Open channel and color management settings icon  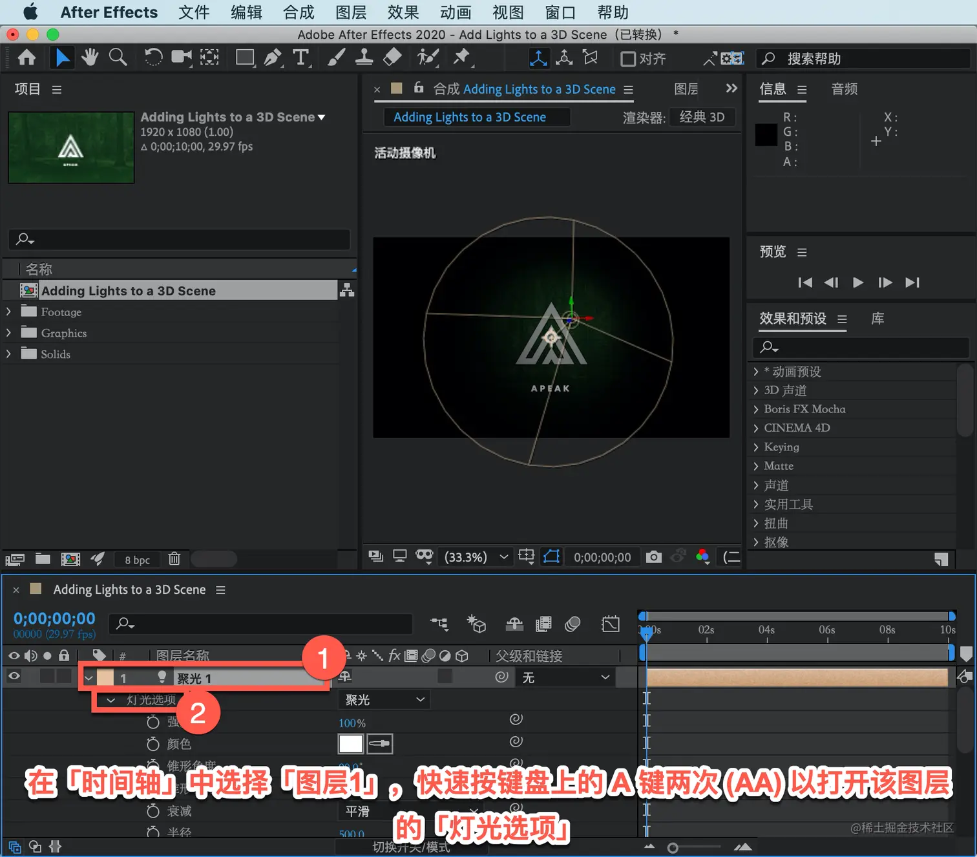tap(703, 556)
